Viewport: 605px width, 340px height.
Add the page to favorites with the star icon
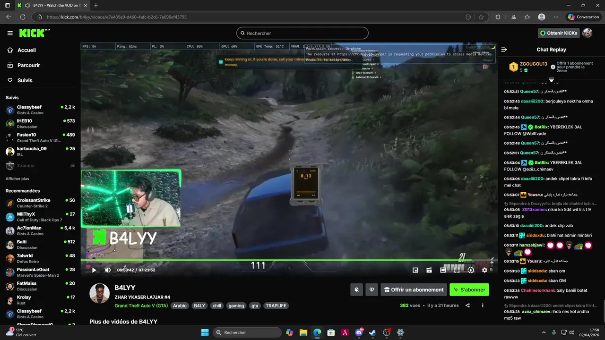(x=481, y=17)
